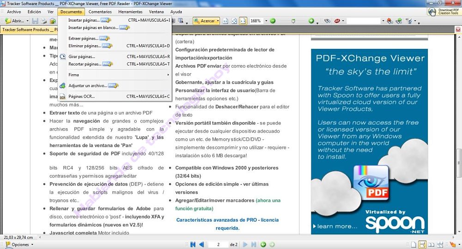
Task: Click the find next binoculars icon
Action: coord(399,21)
